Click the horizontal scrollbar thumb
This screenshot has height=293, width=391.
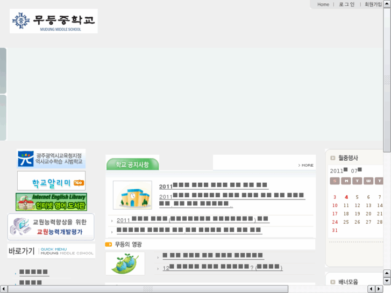[x=148, y=289]
